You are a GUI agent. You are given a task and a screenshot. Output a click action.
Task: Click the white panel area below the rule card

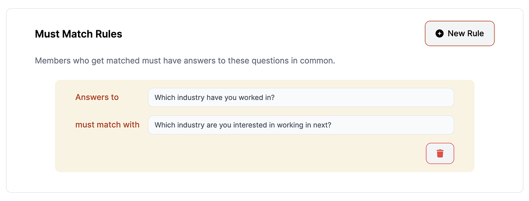click(x=264, y=182)
